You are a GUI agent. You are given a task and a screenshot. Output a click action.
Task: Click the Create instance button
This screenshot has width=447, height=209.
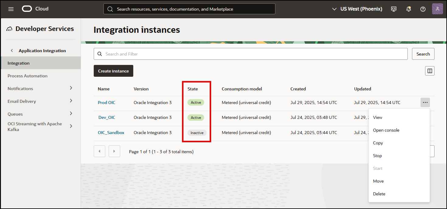point(113,71)
